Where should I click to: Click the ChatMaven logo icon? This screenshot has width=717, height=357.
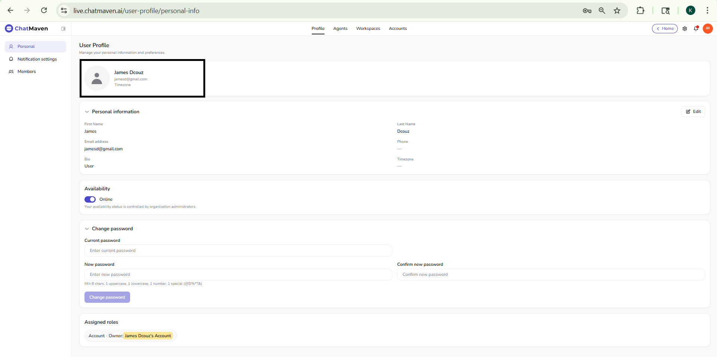(9, 28)
